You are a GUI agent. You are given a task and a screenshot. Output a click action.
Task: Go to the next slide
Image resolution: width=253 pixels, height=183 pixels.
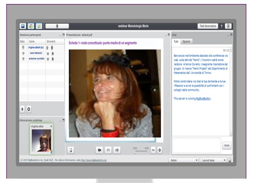pos(117,150)
